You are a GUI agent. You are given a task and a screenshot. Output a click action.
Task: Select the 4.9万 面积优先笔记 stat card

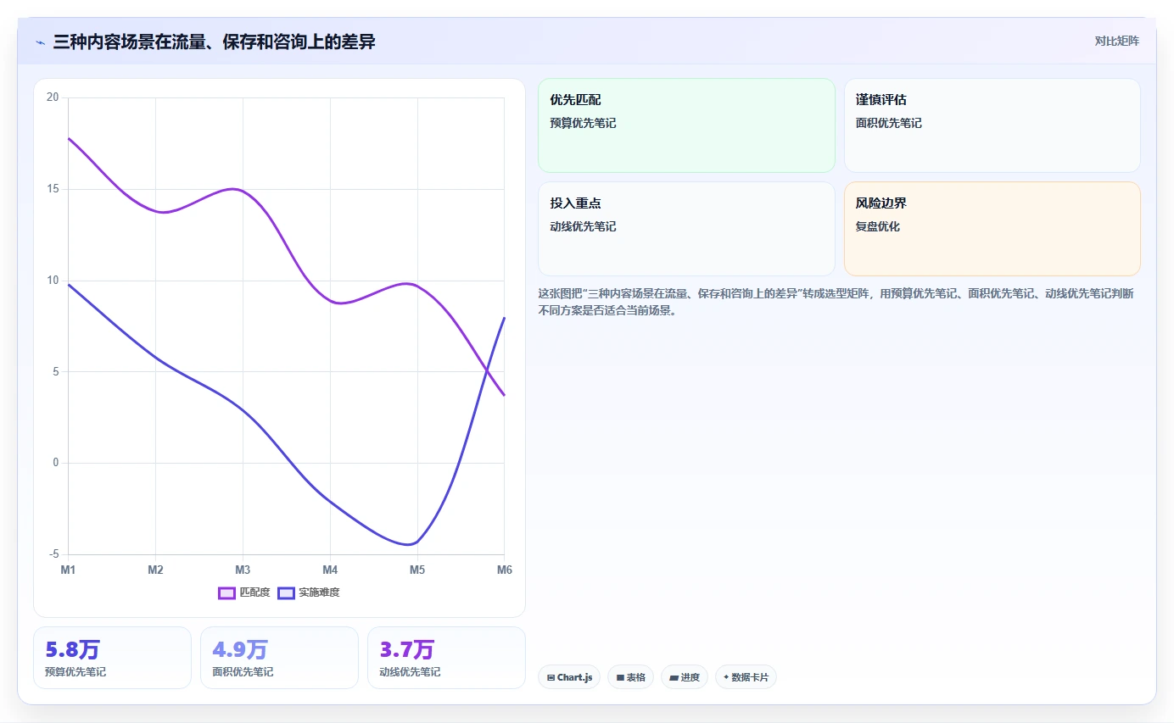(279, 658)
